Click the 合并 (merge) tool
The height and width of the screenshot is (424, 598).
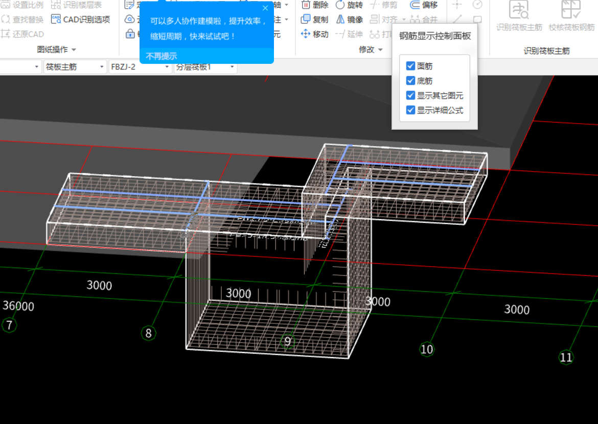424,19
